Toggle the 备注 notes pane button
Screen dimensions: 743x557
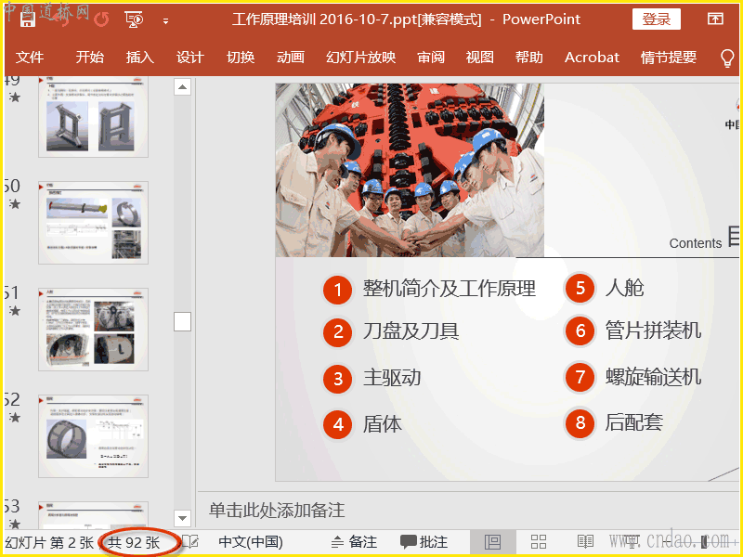click(x=354, y=542)
